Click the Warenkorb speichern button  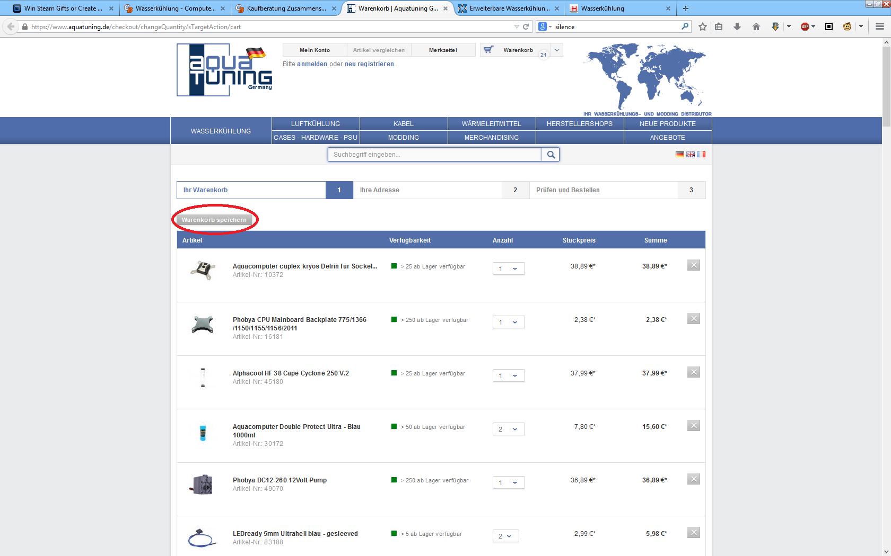tap(214, 220)
